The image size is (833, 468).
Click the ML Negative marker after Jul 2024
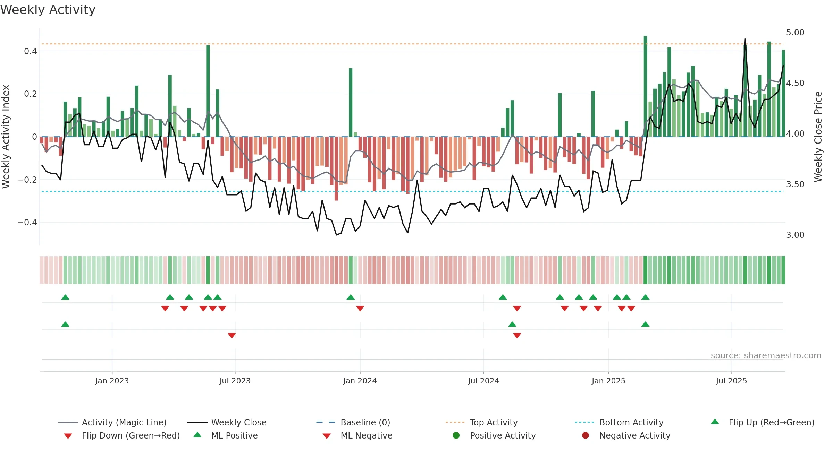point(517,336)
